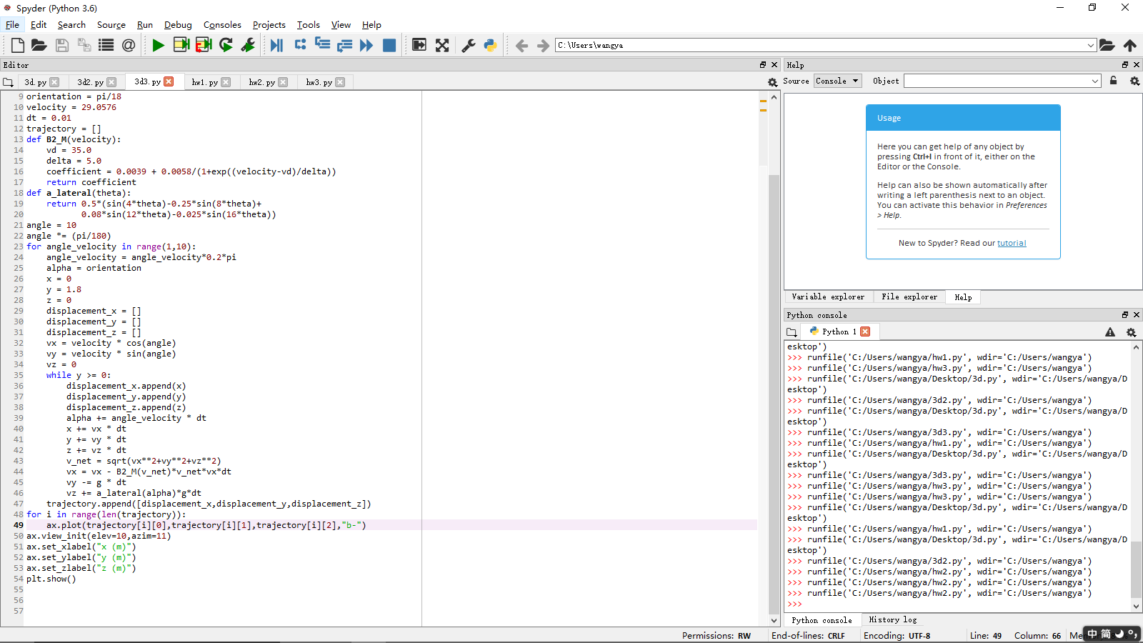Expand the Object combo box
This screenshot has width=1143, height=643.
pos(1095,81)
